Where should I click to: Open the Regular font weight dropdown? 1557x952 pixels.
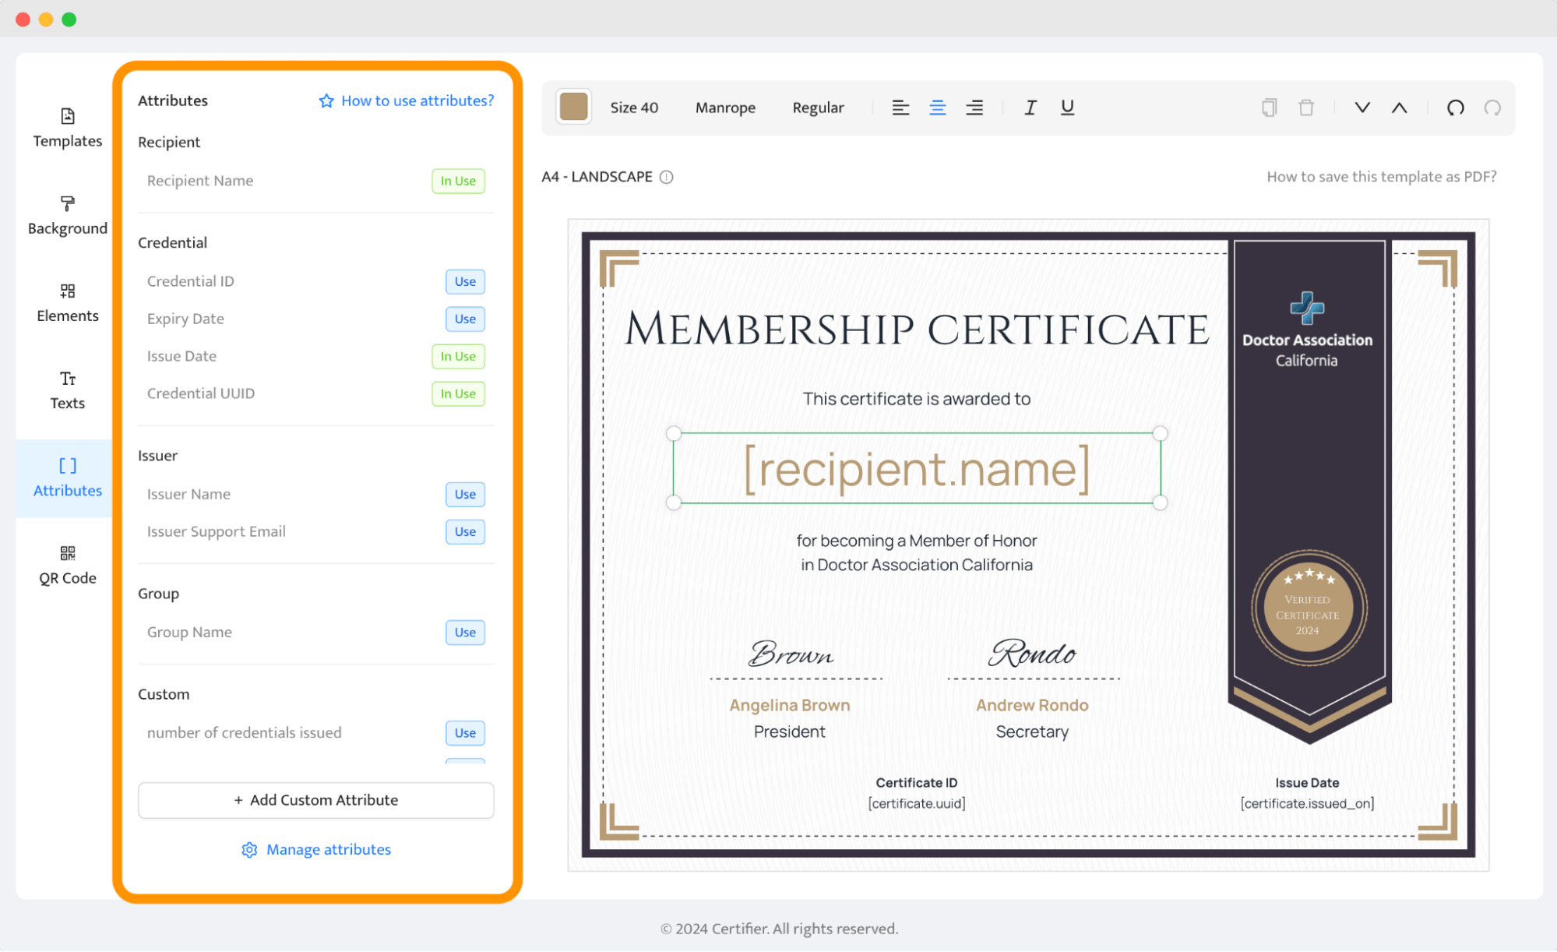pyautogui.click(x=818, y=108)
